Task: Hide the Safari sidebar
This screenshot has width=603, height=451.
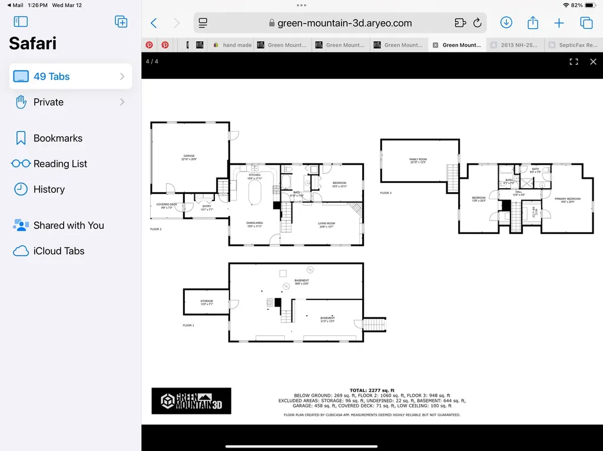Action: tap(21, 22)
